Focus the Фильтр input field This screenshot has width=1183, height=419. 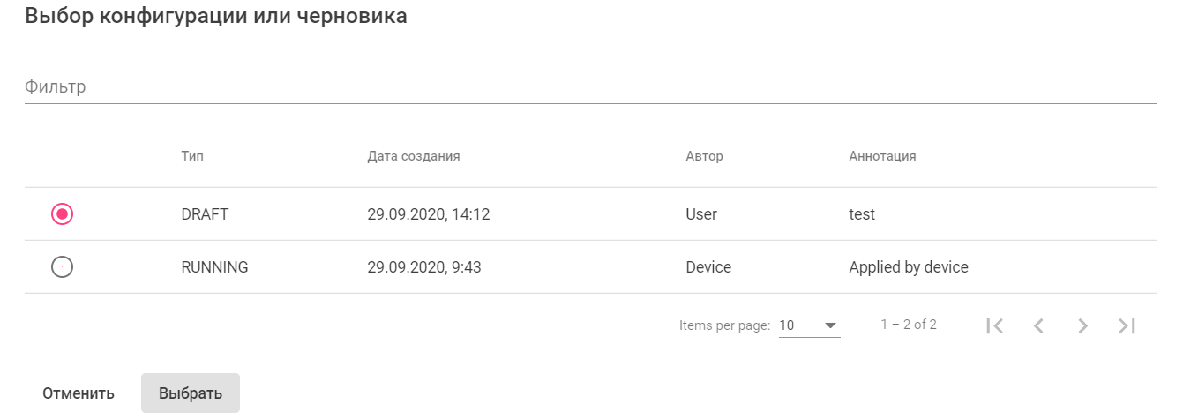pos(590,87)
